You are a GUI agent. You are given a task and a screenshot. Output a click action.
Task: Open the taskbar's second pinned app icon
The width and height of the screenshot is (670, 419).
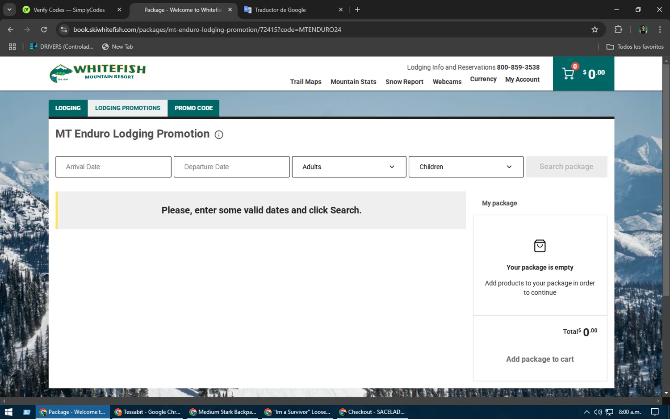point(27,412)
